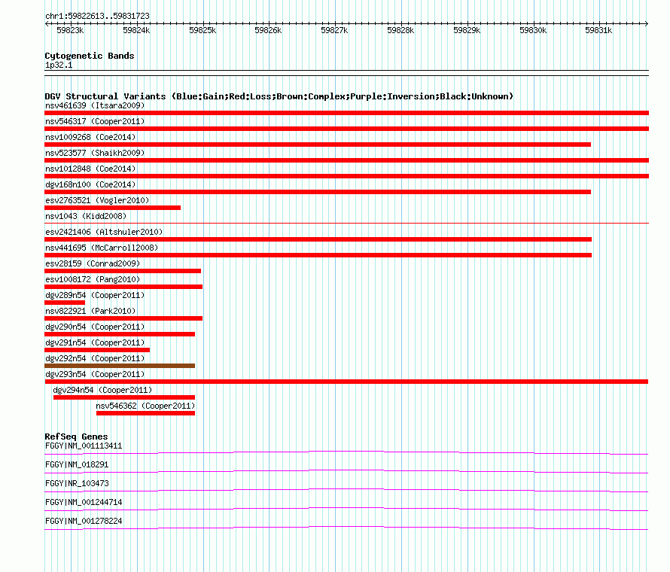Click the 59829k ruler tick label
The height and width of the screenshot is (572, 670).
tap(467, 31)
